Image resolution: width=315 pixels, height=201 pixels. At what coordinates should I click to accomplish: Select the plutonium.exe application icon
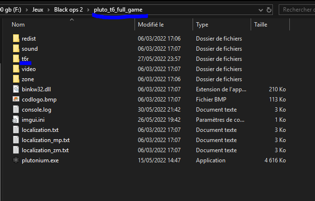pos(16,160)
